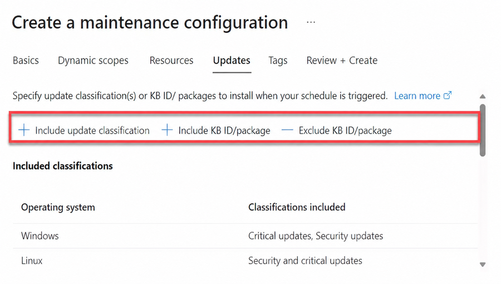Switch to the Basics tab
Viewport: 501px width, 284px height.
[x=26, y=60]
